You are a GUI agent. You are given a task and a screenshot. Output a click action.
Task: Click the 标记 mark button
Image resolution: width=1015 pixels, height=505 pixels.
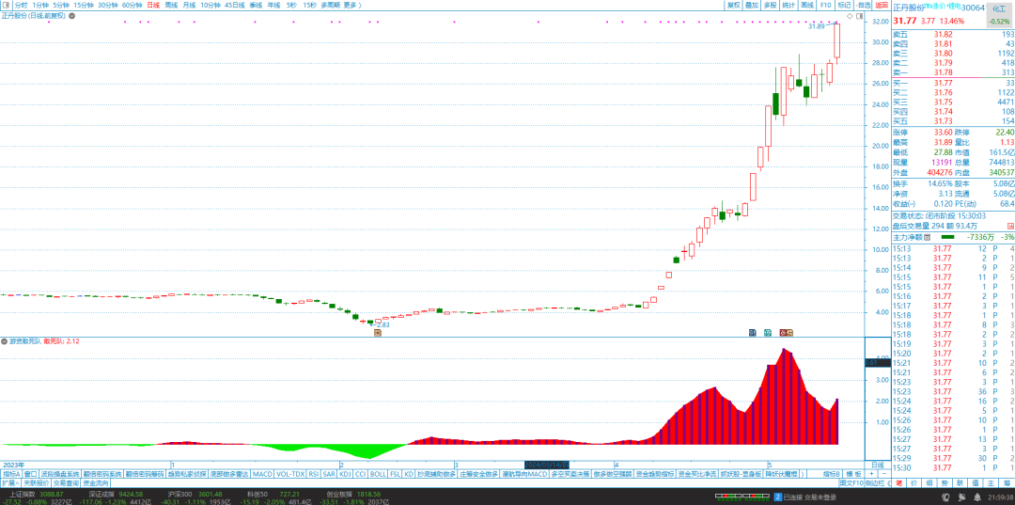click(844, 5)
